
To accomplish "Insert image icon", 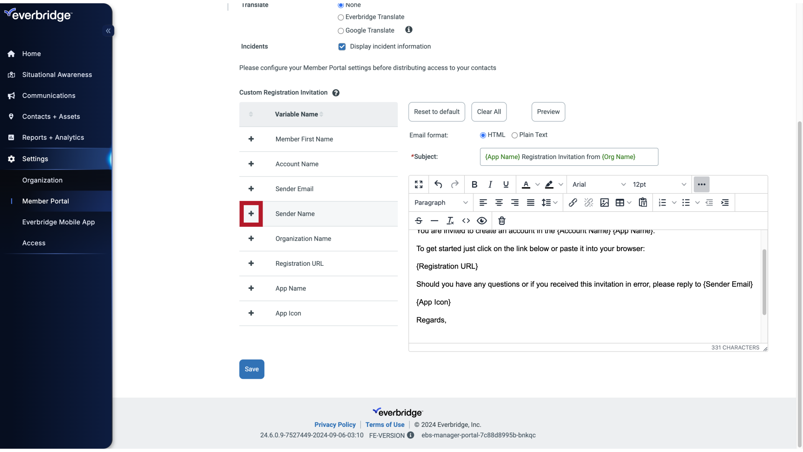I will pos(604,203).
